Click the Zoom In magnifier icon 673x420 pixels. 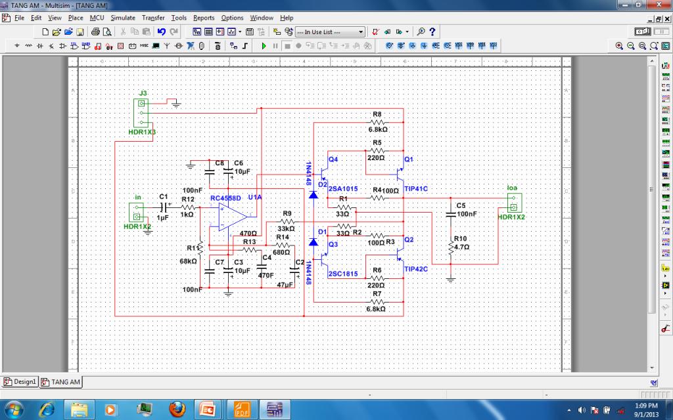click(x=620, y=46)
